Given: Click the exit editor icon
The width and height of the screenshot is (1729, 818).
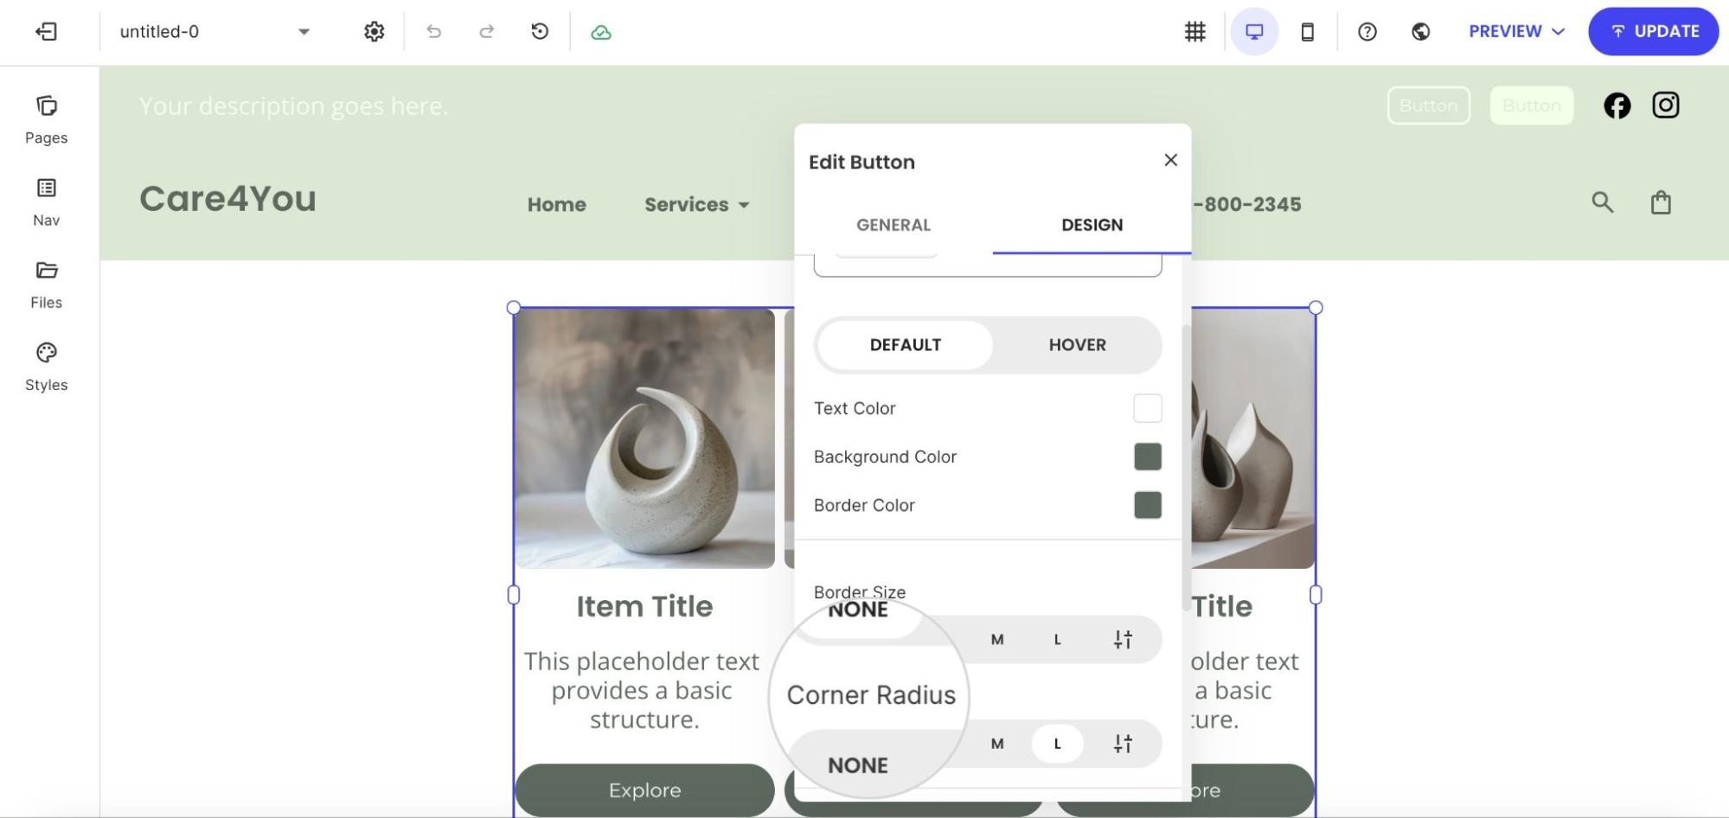Looking at the screenshot, I should coord(46,32).
